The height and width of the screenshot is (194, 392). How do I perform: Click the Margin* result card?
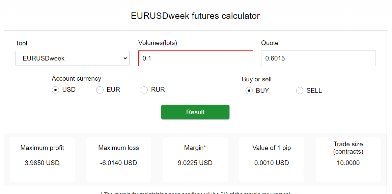click(195, 159)
